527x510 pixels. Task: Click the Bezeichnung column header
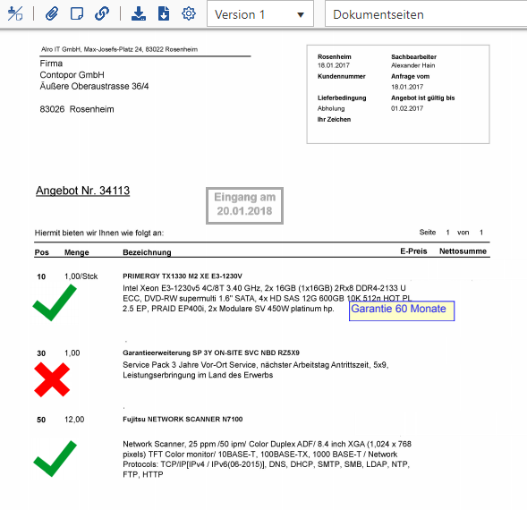tap(147, 252)
